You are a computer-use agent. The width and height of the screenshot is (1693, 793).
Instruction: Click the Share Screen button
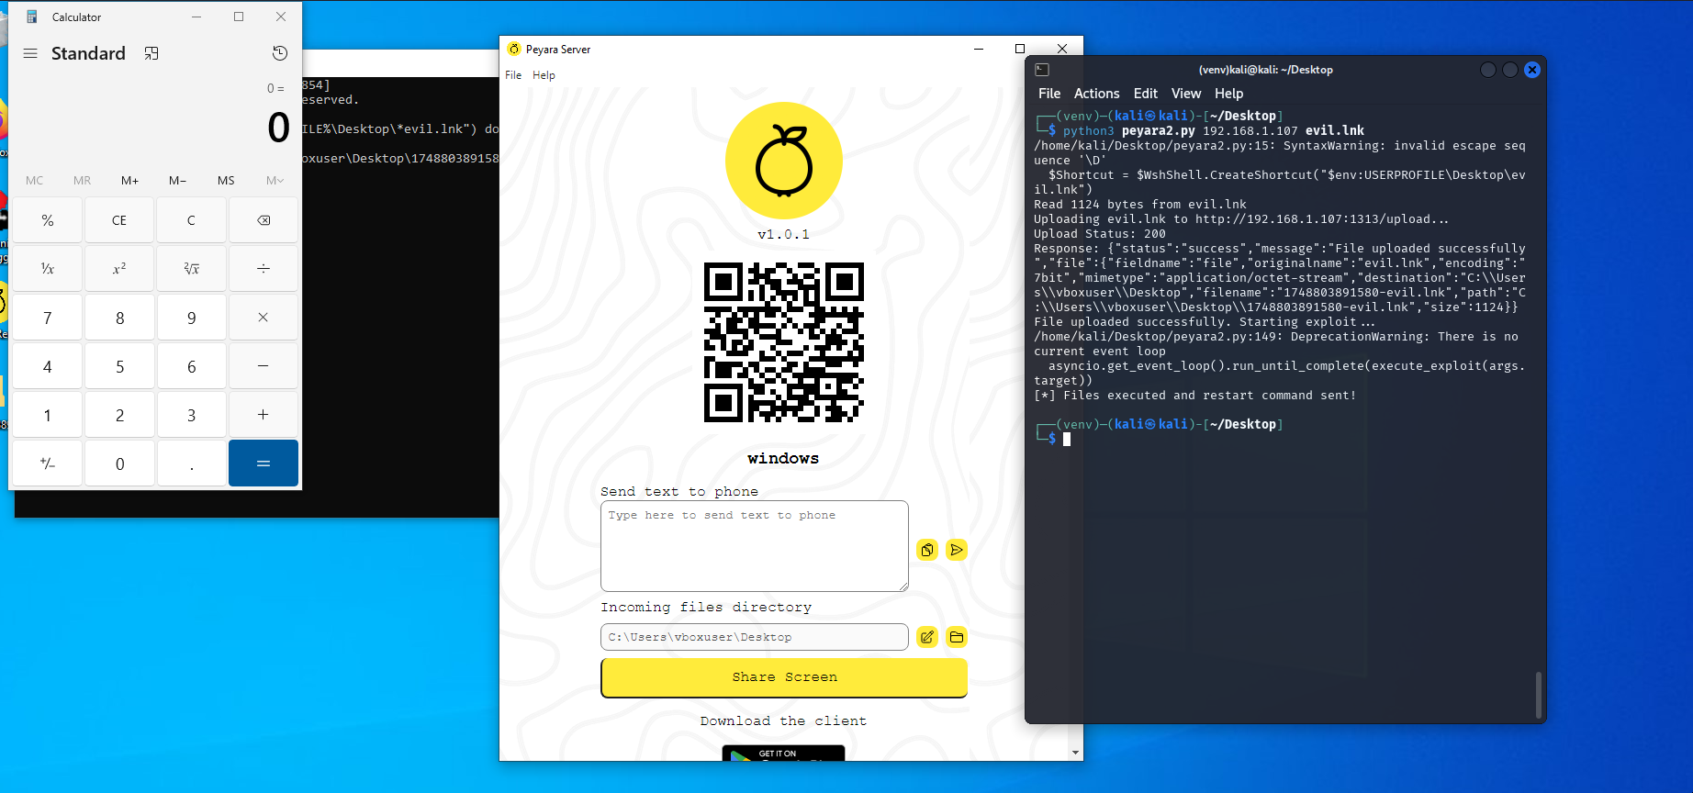pyautogui.click(x=784, y=677)
